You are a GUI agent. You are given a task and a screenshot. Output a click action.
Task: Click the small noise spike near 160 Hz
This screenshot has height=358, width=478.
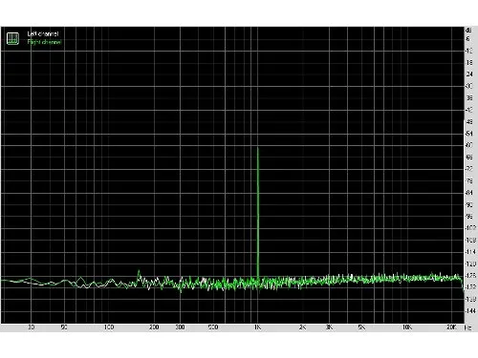(x=139, y=272)
